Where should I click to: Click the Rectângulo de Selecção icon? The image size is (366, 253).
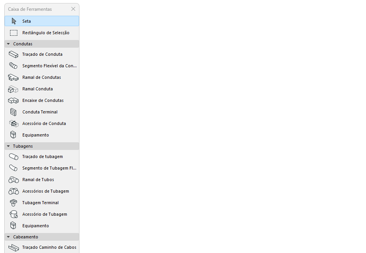tap(13, 33)
